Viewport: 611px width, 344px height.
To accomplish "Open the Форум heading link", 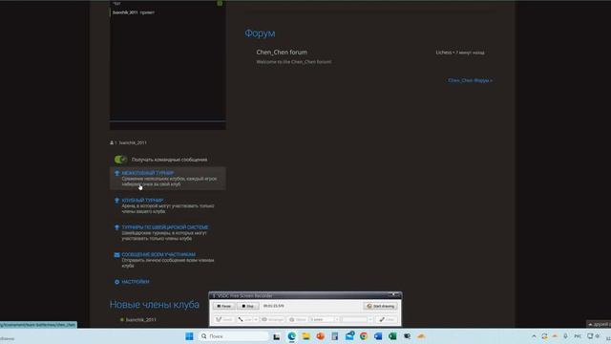I will [x=260, y=33].
